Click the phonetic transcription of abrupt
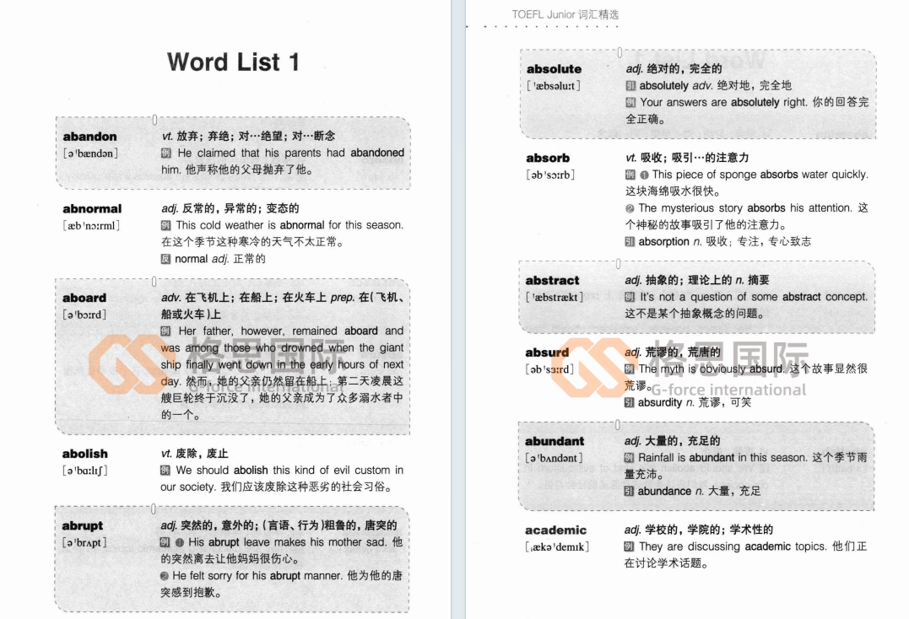Screen dimensions: 909x619 (87, 543)
